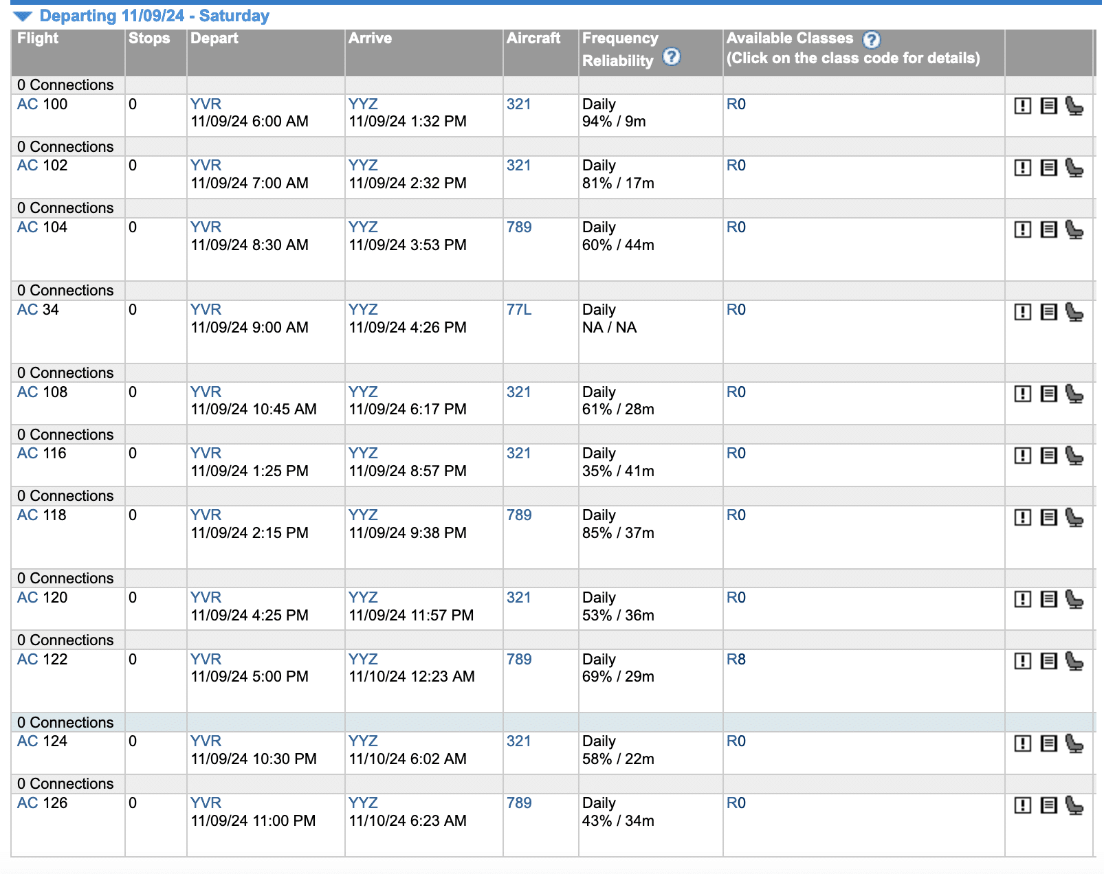This screenshot has width=1104, height=874.
Task: Open seat map icon for AC 100
Action: click(x=1074, y=106)
